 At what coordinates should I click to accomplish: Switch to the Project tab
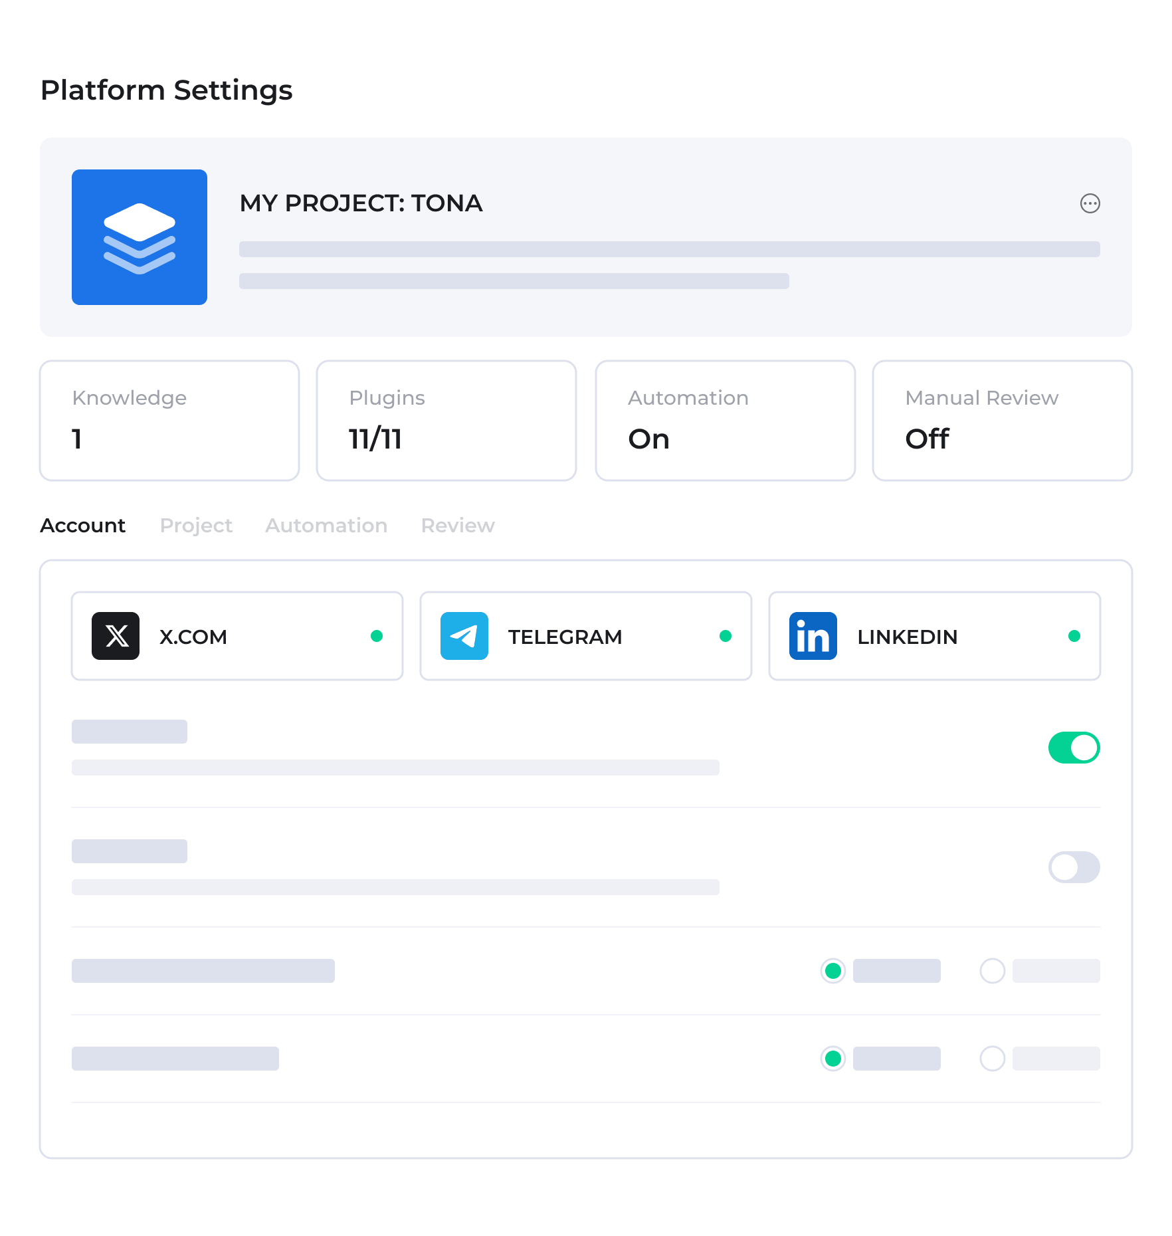click(x=196, y=526)
